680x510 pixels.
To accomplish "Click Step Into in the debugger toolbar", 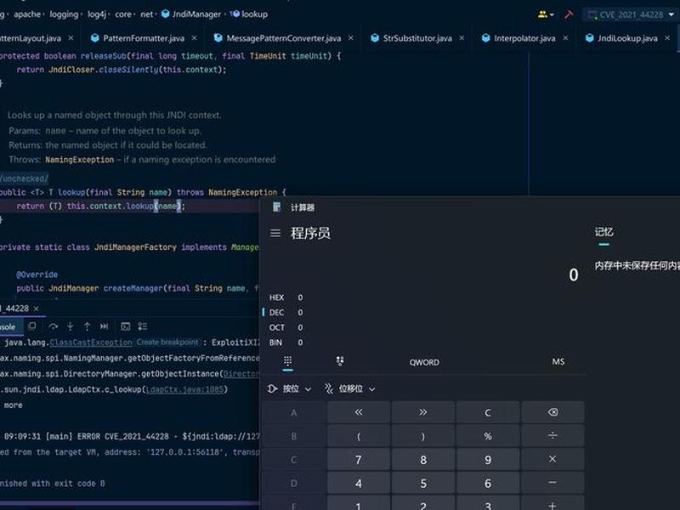I will (71, 326).
